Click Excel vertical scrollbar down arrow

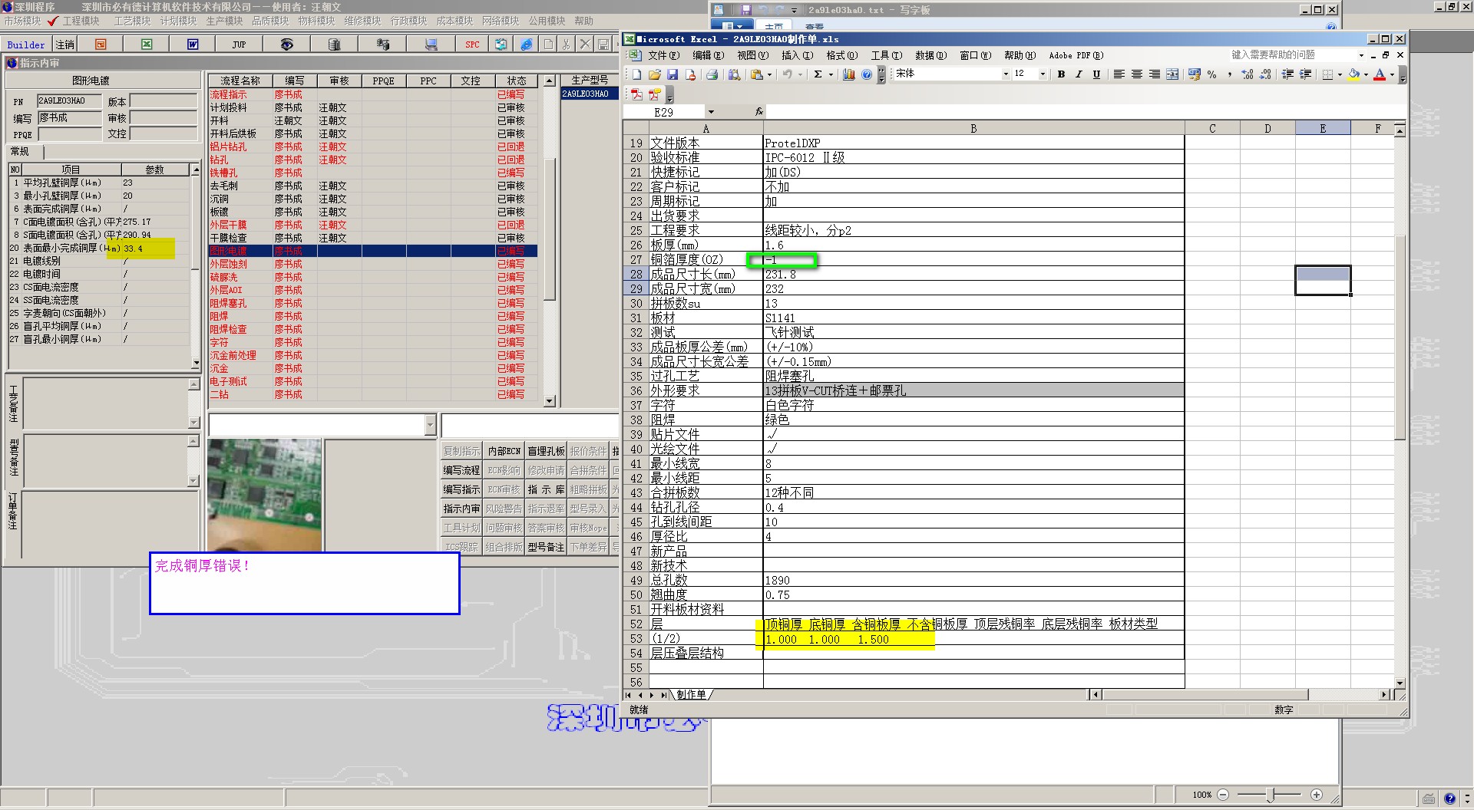(1400, 683)
